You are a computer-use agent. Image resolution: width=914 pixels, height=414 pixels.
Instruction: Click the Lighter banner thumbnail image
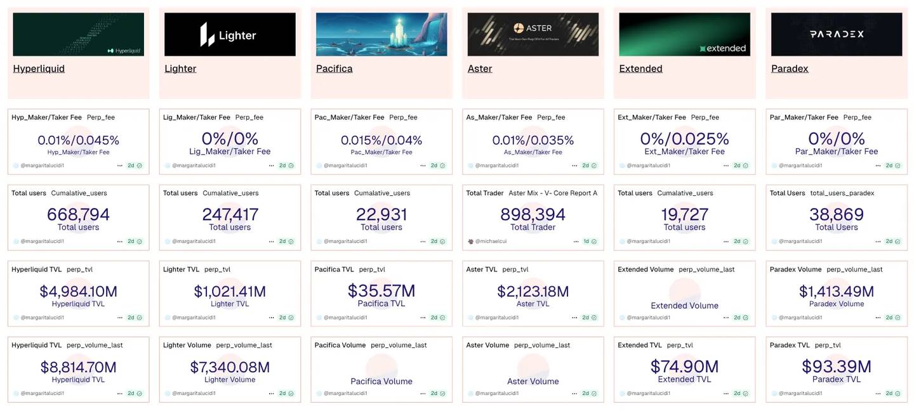point(229,34)
